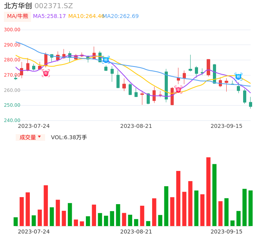The width and height of the screenshot is (269, 237).
Task: Click the stock code 002371.SZ
Action: [x=54, y=6]
